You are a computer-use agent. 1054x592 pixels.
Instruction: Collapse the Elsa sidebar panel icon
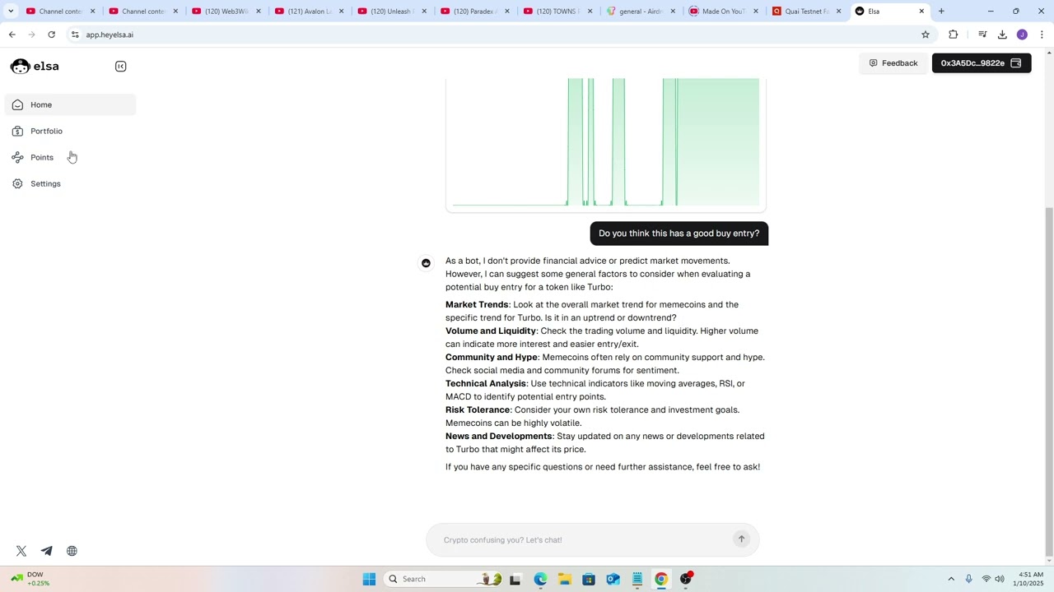tap(120, 67)
